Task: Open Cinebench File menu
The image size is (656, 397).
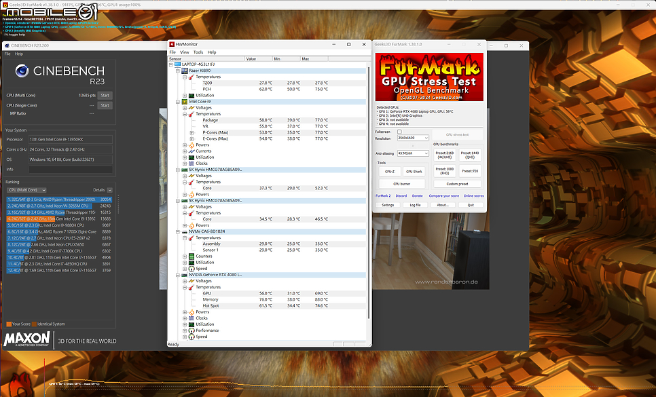Action: coord(7,54)
